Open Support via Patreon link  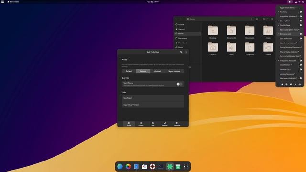[x=153, y=105]
